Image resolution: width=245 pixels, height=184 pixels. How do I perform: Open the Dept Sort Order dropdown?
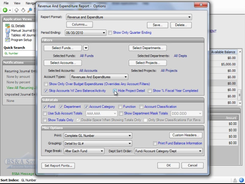(x=200, y=151)
